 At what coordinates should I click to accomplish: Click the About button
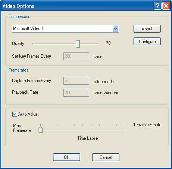click(x=147, y=29)
